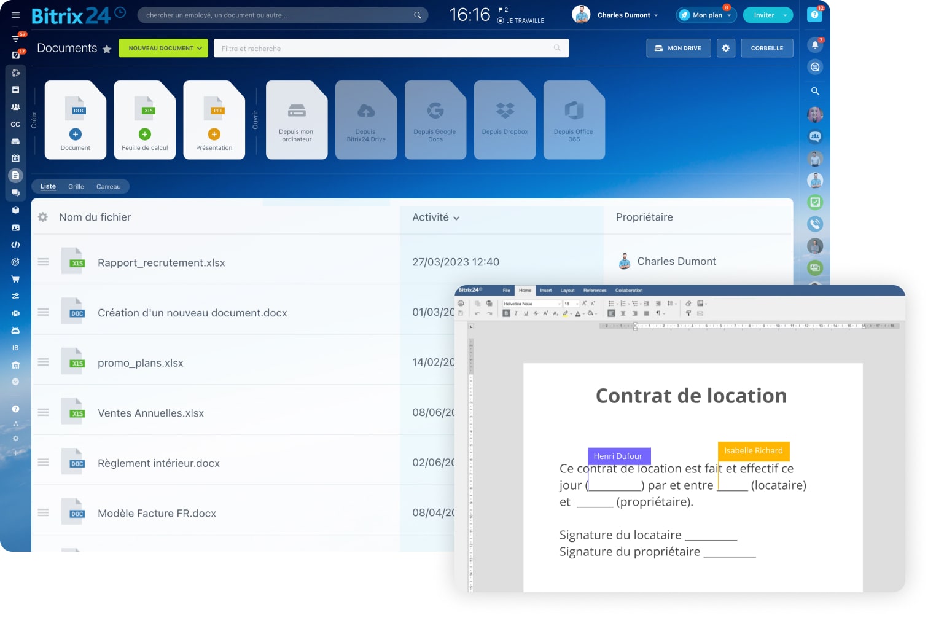Click the Mon Drive button

(x=678, y=48)
